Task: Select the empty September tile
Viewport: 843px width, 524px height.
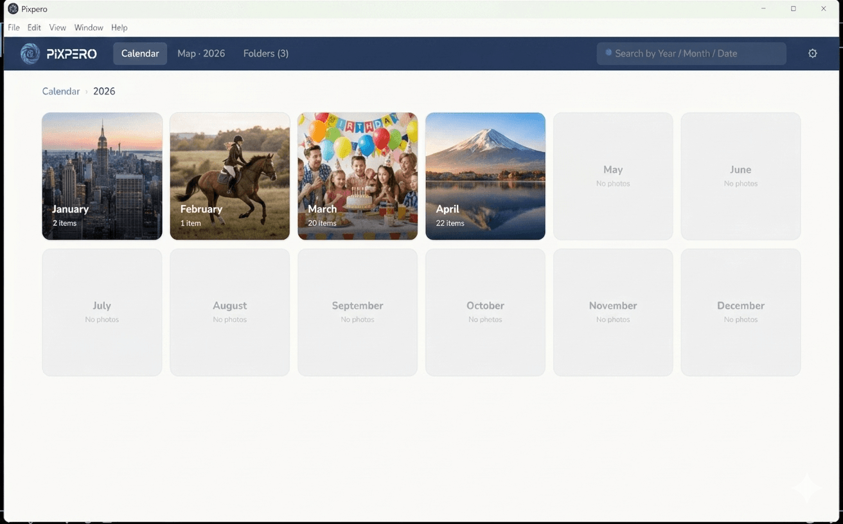Action: (357, 312)
